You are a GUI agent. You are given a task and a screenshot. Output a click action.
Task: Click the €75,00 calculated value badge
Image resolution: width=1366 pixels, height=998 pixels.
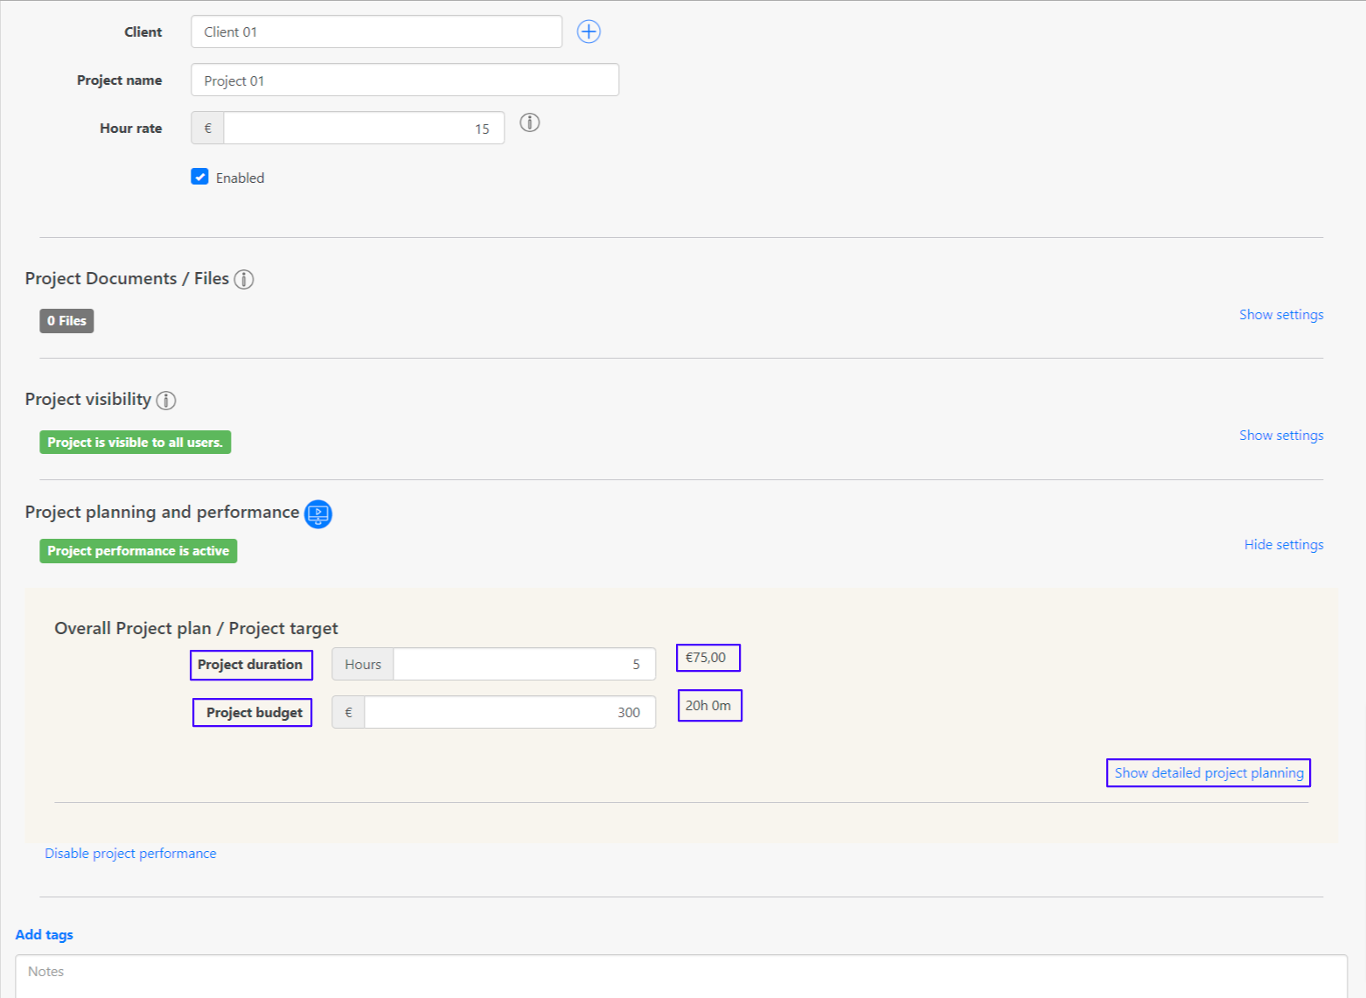pos(707,657)
